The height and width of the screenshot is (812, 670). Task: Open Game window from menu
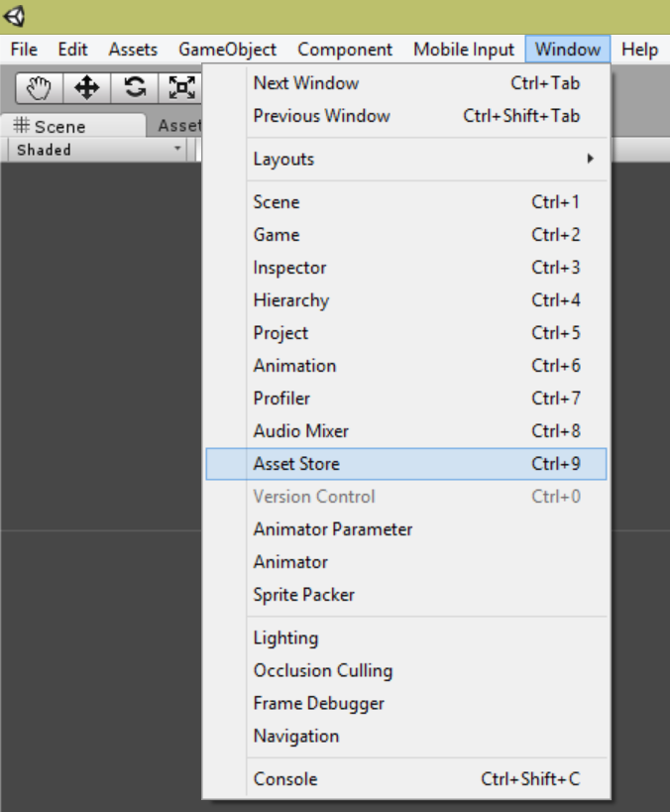pos(406,235)
